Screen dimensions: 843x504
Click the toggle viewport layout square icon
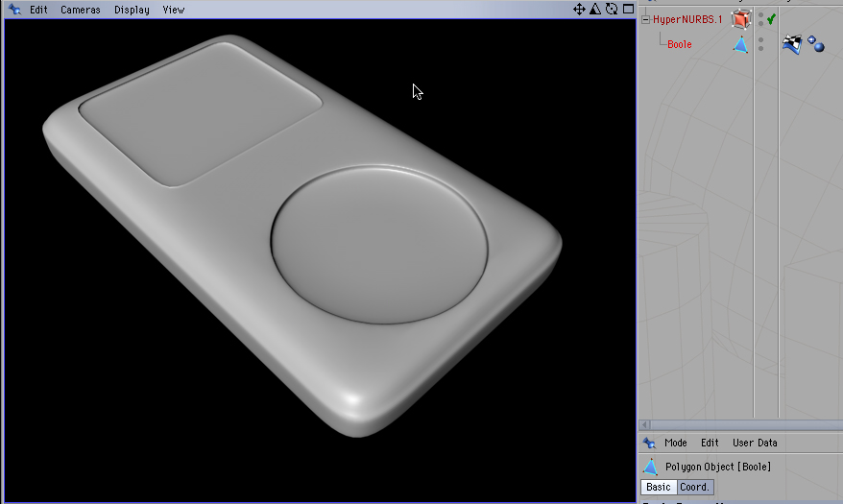tap(628, 9)
